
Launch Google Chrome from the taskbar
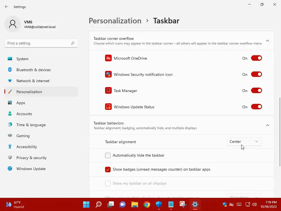[x=147, y=204]
